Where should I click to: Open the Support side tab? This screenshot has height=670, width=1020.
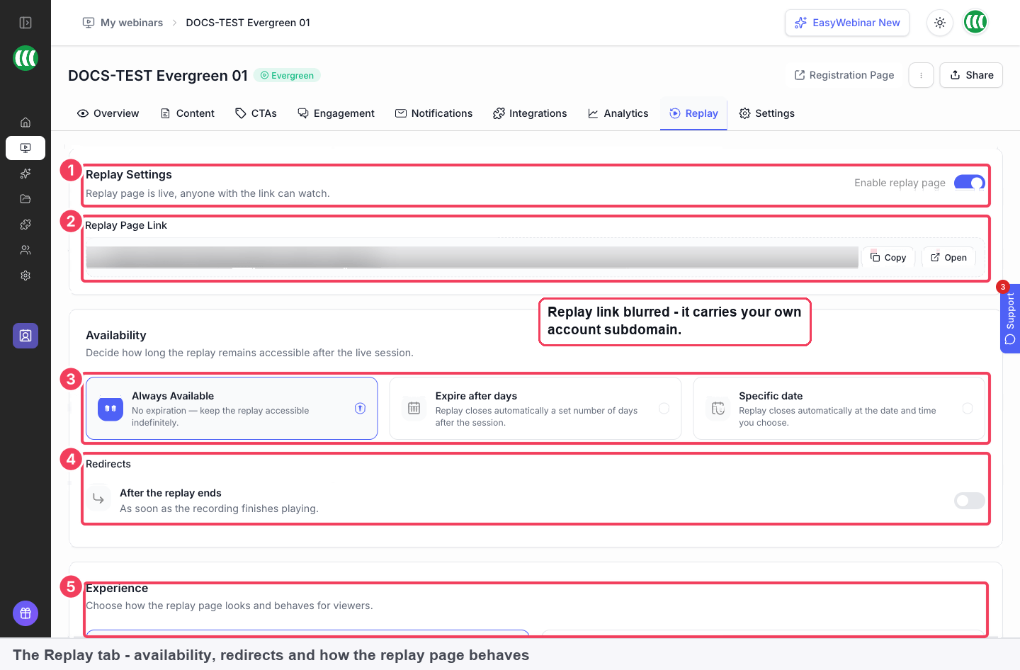(1010, 318)
